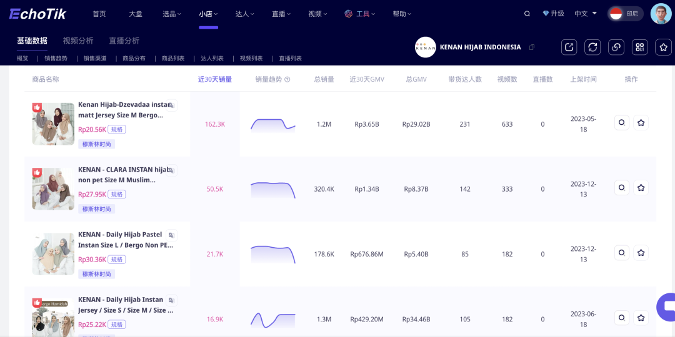
Task: Open Daily Hijab Pastel product thumbnail
Action: (x=53, y=254)
